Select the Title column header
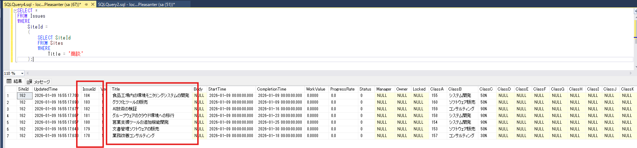This screenshot has height=148, width=637. (116, 89)
